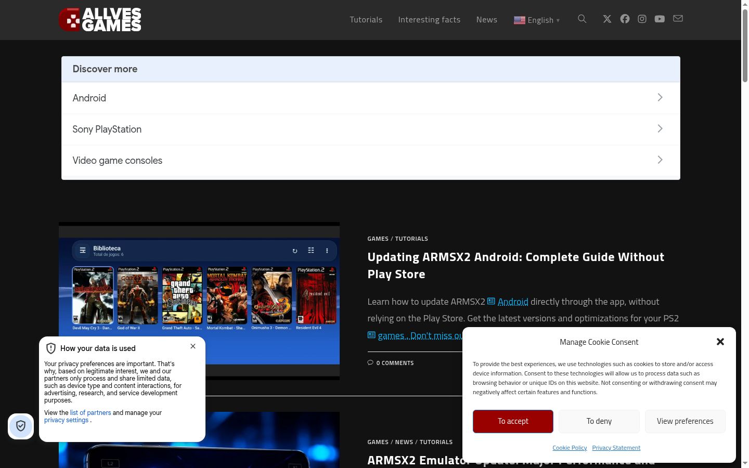The width and height of the screenshot is (749, 468).
Task: Open the YouTube channel icon
Action: (x=660, y=19)
